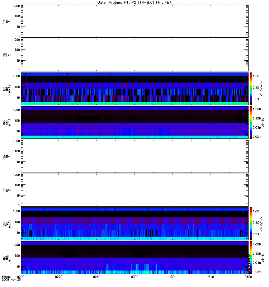Click the 'thb fbk edc12' panel axis label
Viewport: 269px width, 287px height.
point(6,89)
